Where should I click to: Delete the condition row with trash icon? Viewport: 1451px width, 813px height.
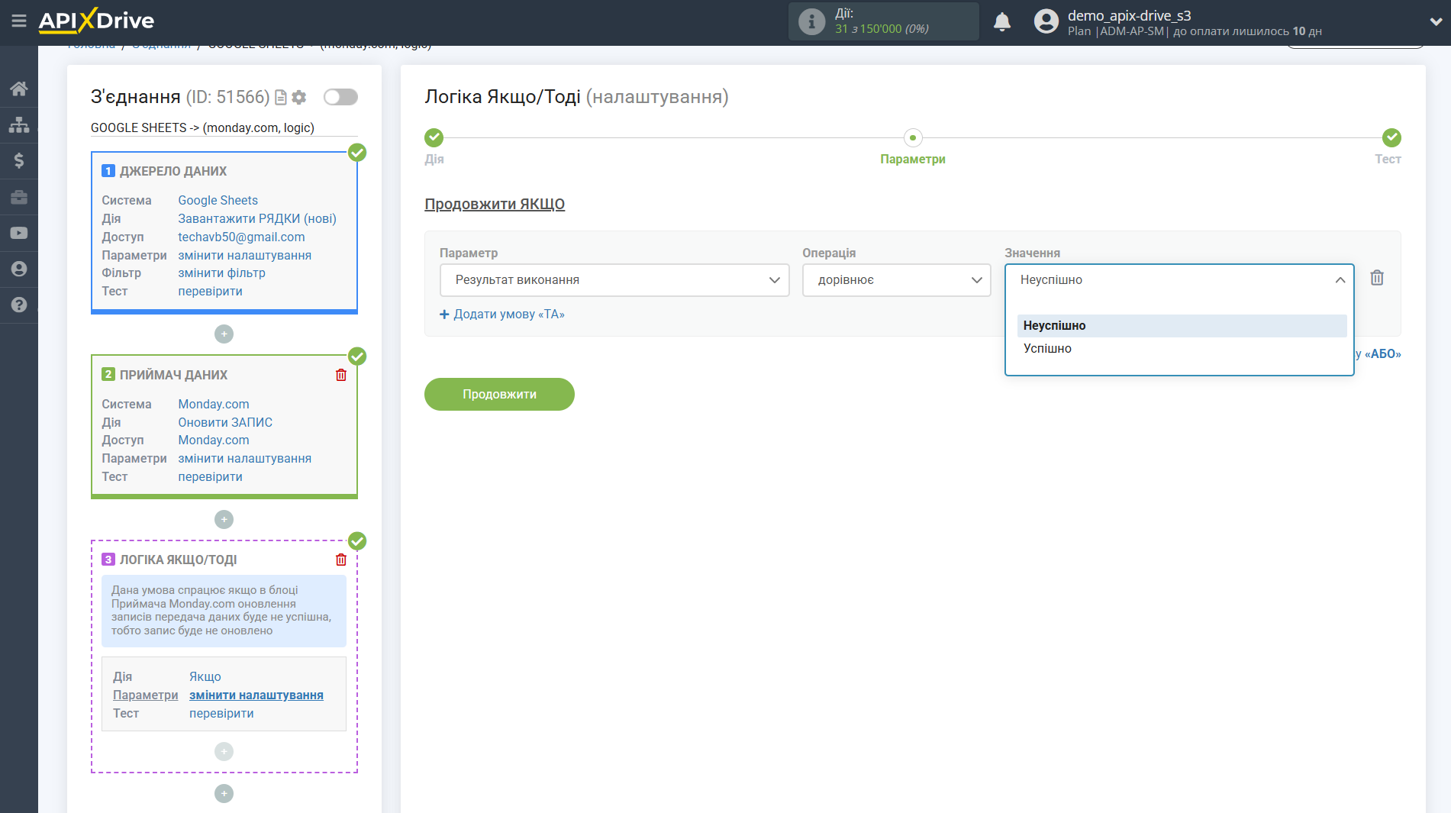(1377, 278)
